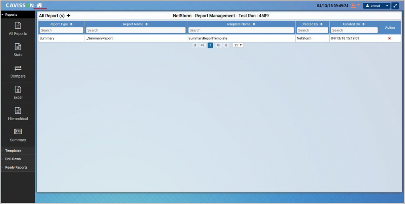Sort by Created On column
This screenshot has height=204, width=405.
[x=363, y=24]
